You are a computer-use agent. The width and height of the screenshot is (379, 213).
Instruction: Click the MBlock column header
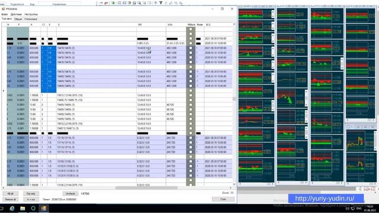[x=191, y=25]
